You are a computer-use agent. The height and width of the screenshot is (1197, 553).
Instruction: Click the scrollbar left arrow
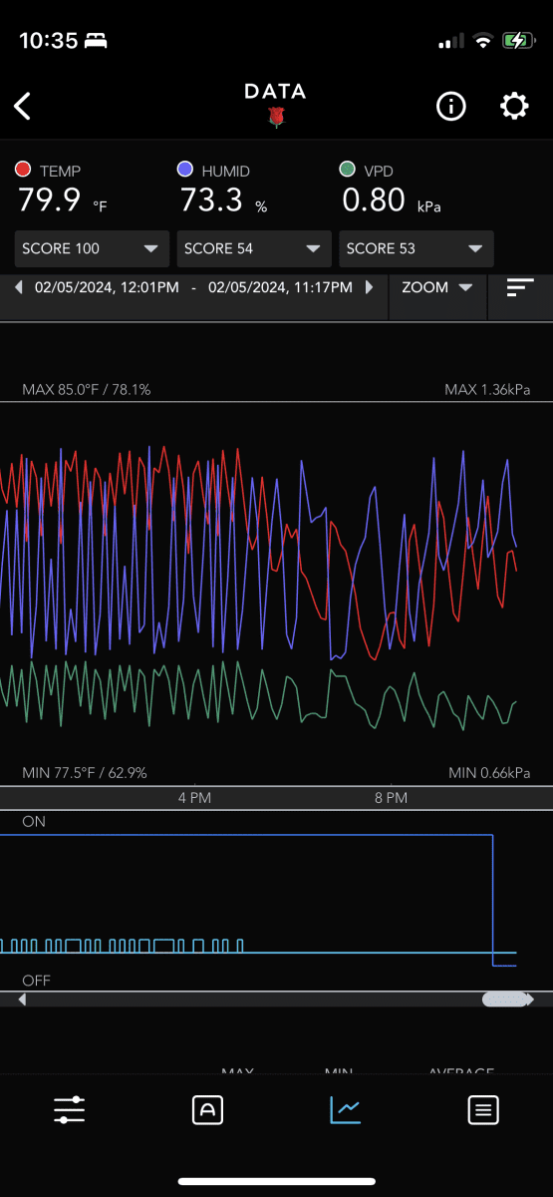22,998
